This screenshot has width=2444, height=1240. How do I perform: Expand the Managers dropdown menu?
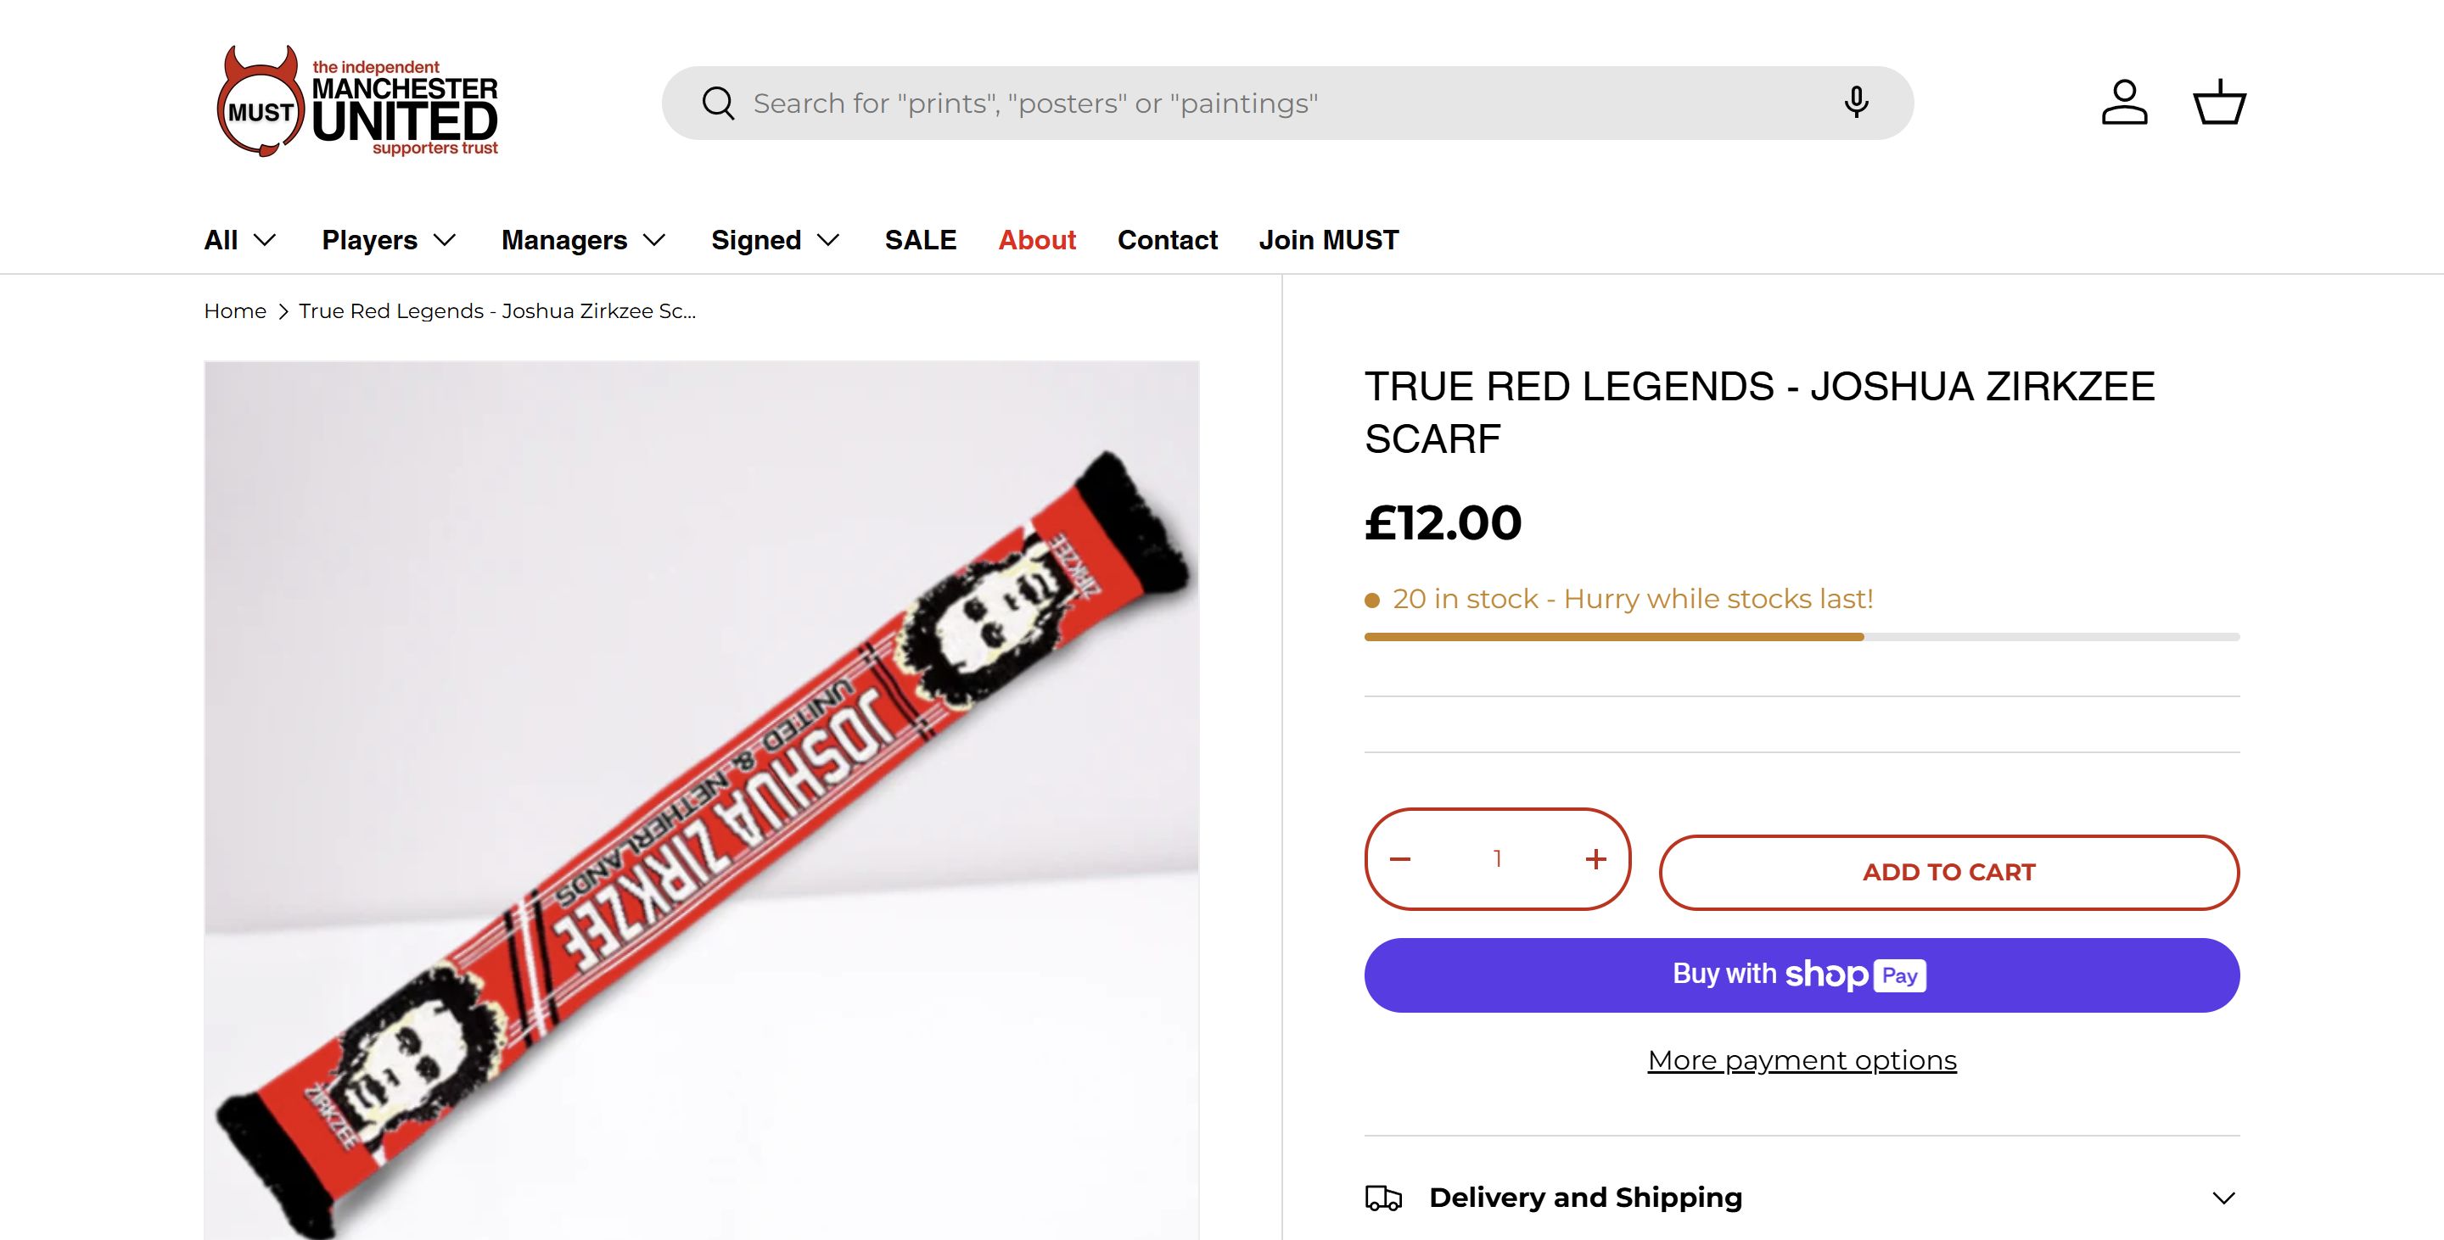click(584, 240)
